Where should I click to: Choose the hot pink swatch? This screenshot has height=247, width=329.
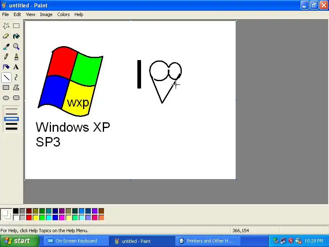(x=95, y=218)
